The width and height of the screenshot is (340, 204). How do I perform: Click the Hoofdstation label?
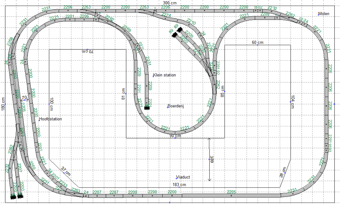click(51, 119)
